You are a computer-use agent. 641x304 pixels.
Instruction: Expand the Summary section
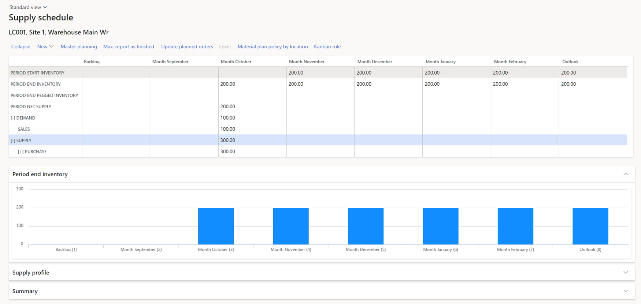point(626,291)
